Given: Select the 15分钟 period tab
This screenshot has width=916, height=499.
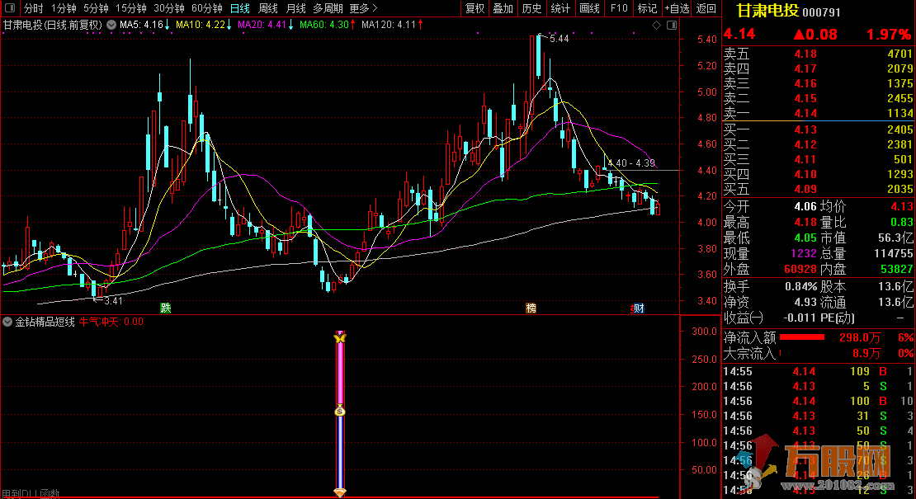Looking at the screenshot, I should (131, 8).
